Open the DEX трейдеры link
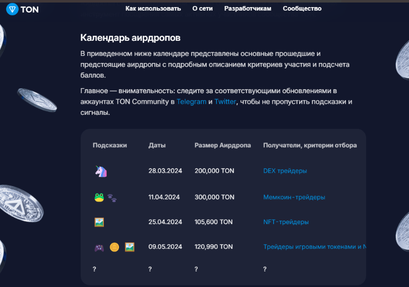Screen dimensions: 409x287 click(285, 171)
